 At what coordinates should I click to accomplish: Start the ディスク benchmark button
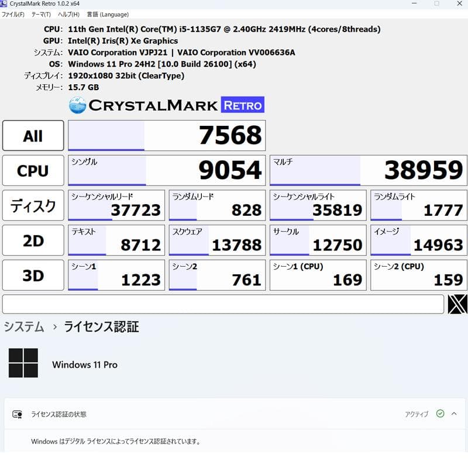pyautogui.click(x=33, y=205)
